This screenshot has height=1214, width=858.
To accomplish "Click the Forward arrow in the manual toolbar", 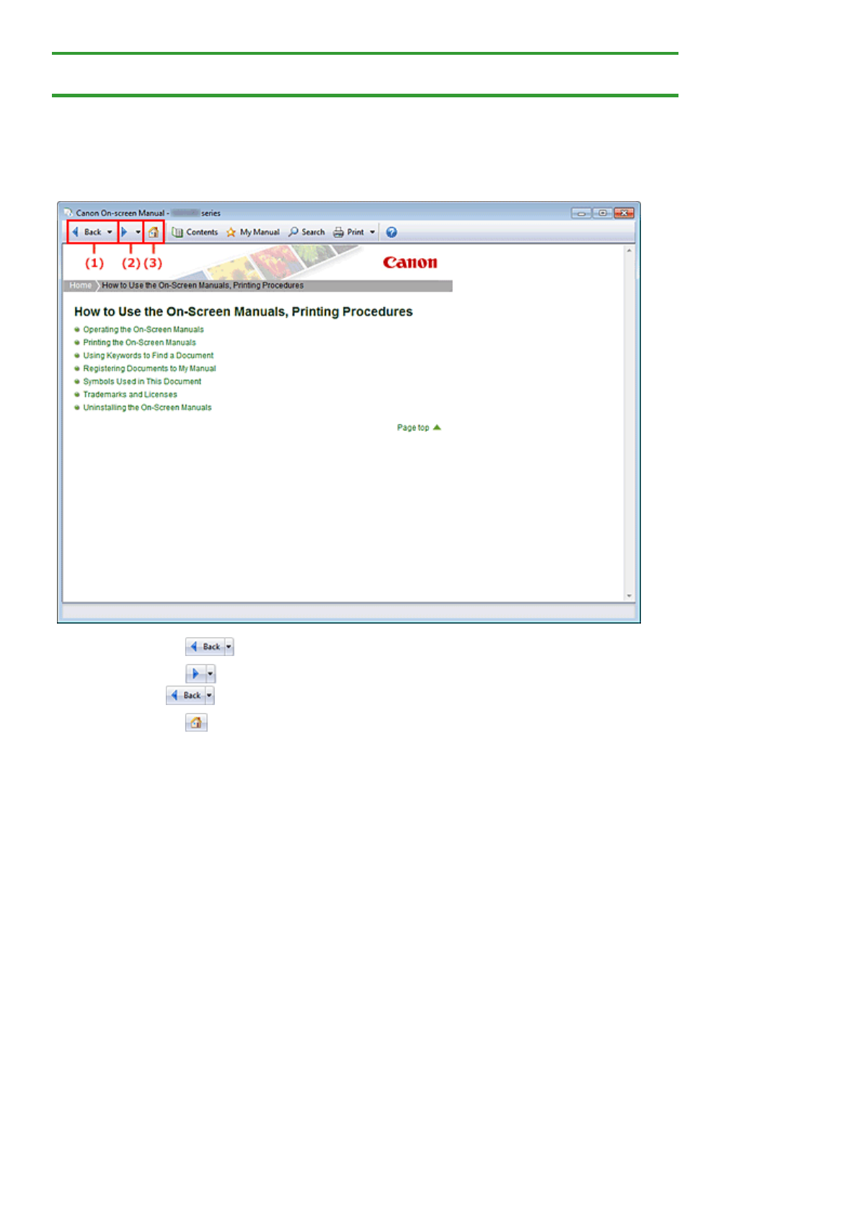I will click(x=124, y=232).
